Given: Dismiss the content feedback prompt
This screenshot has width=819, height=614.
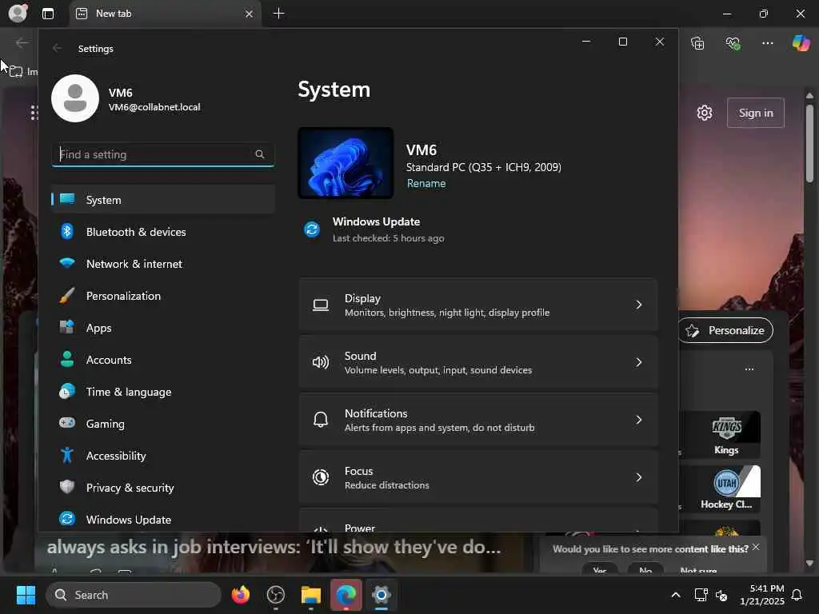Looking at the screenshot, I should pyautogui.click(x=756, y=547).
